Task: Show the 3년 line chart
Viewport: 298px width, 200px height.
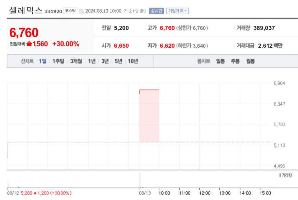Action: (105, 61)
